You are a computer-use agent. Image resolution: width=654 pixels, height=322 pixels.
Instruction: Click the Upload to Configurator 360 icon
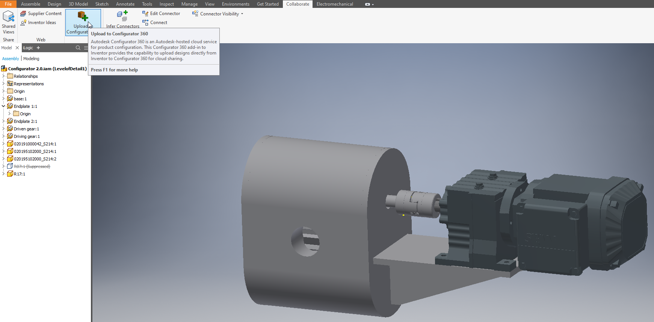pyautogui.click(x=83, y=16)
